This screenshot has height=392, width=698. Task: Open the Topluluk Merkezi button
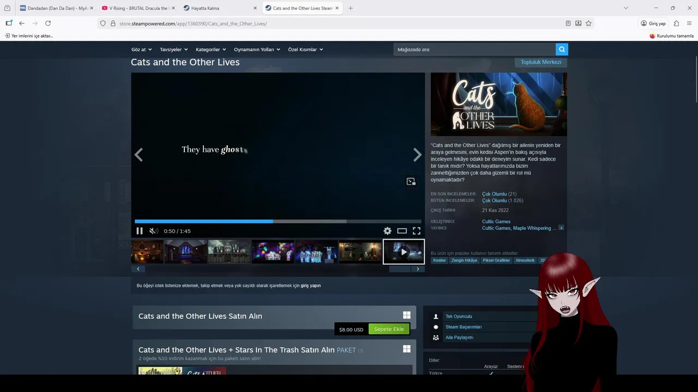pos(541,62)
